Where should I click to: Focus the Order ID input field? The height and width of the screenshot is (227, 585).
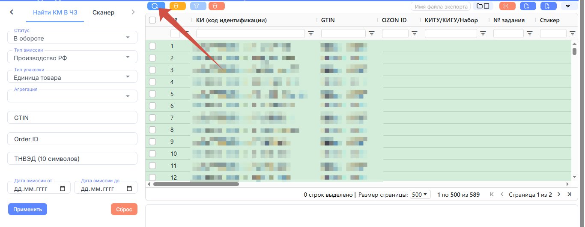pos(72,139)
